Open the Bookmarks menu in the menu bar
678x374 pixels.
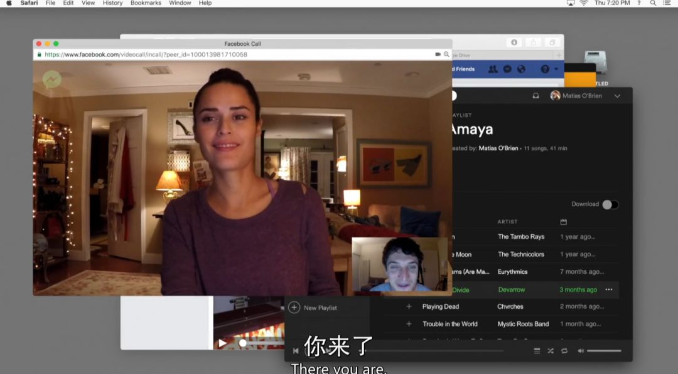(x=146, y=3)
